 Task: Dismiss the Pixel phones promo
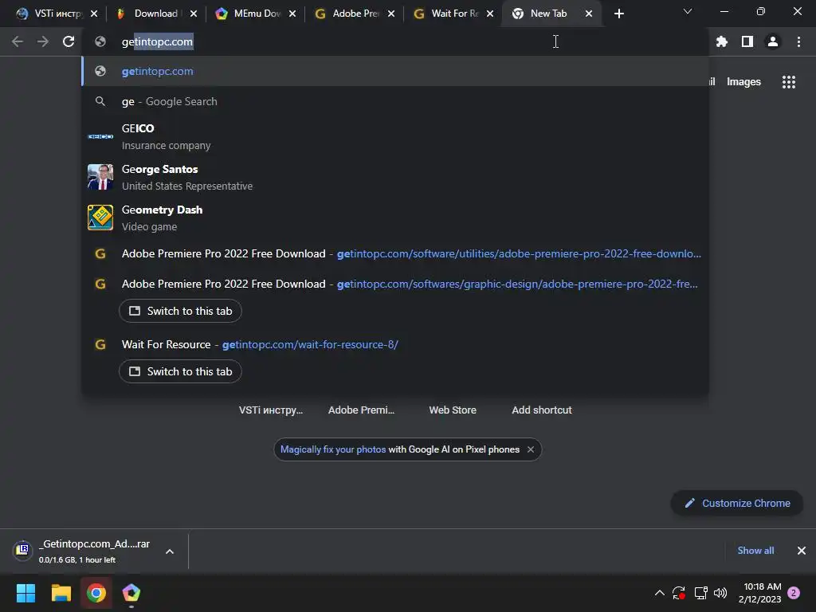pos(530,449)
